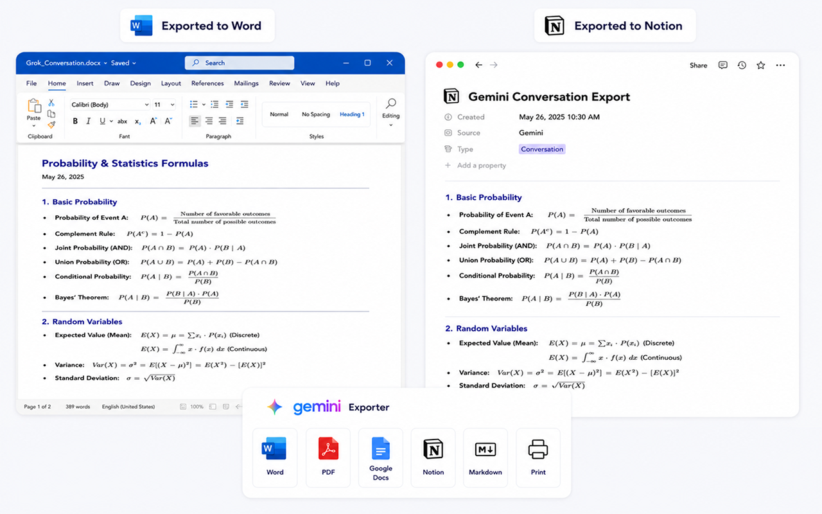Click the Copy icon in Word ribbon
The height and width of the screenshot is (514, 822).
(51, 114)
